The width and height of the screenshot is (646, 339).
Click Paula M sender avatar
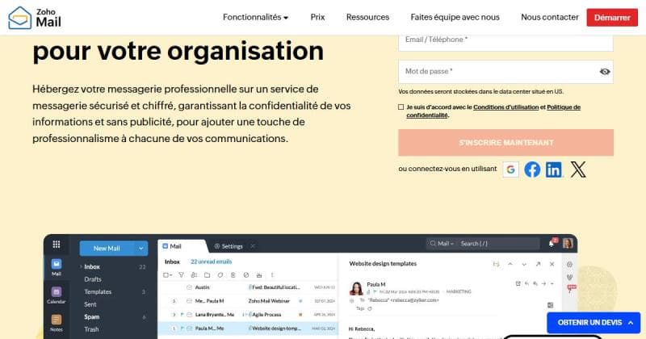356,289
